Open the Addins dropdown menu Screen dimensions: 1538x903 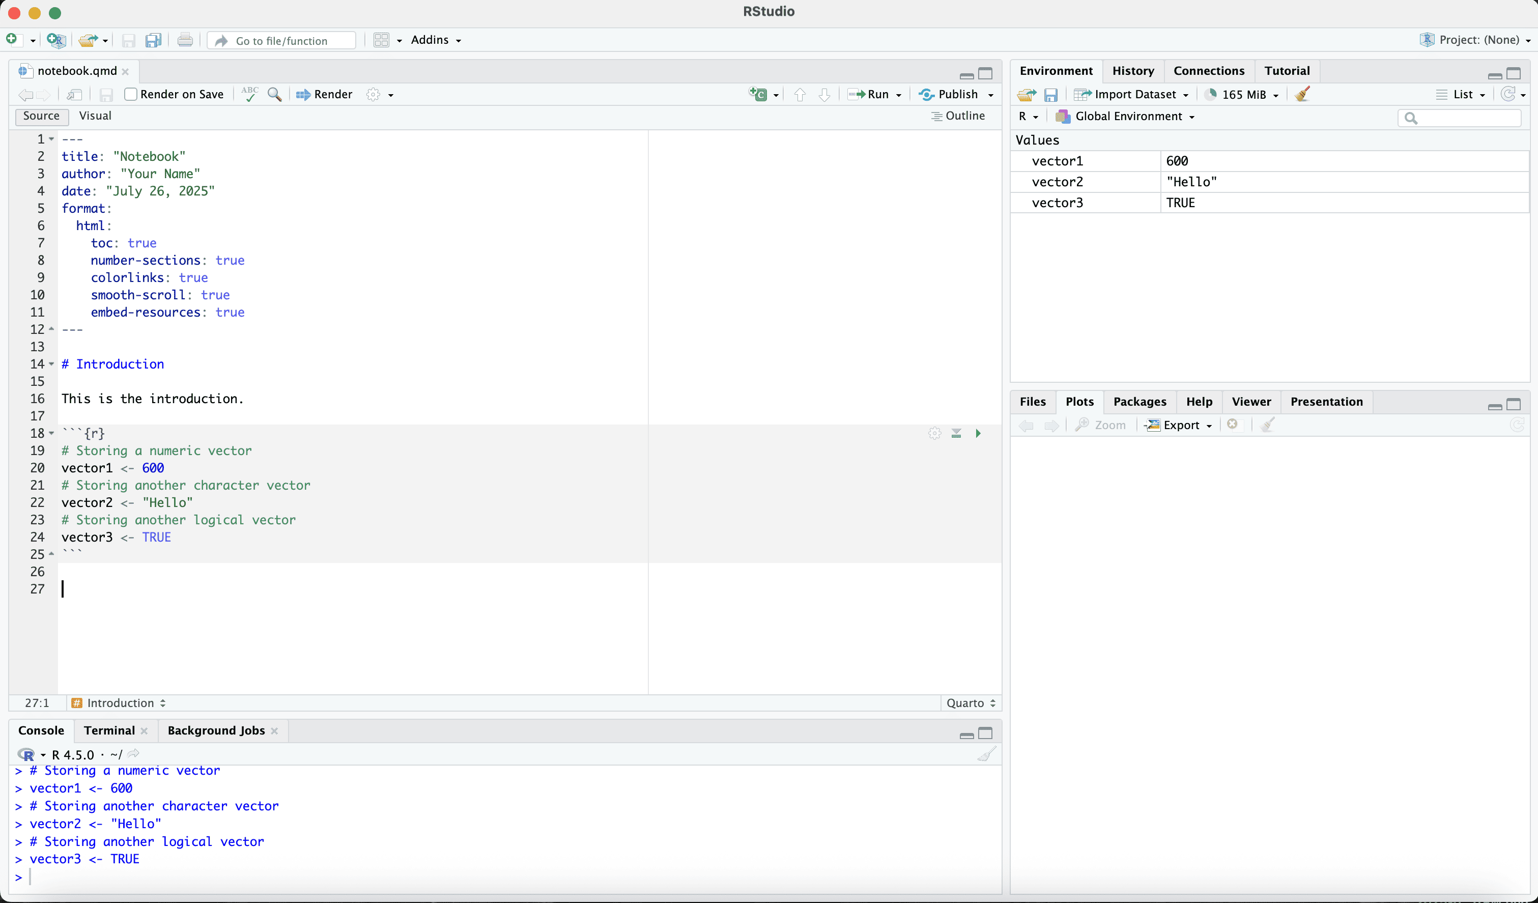point(436,40)
